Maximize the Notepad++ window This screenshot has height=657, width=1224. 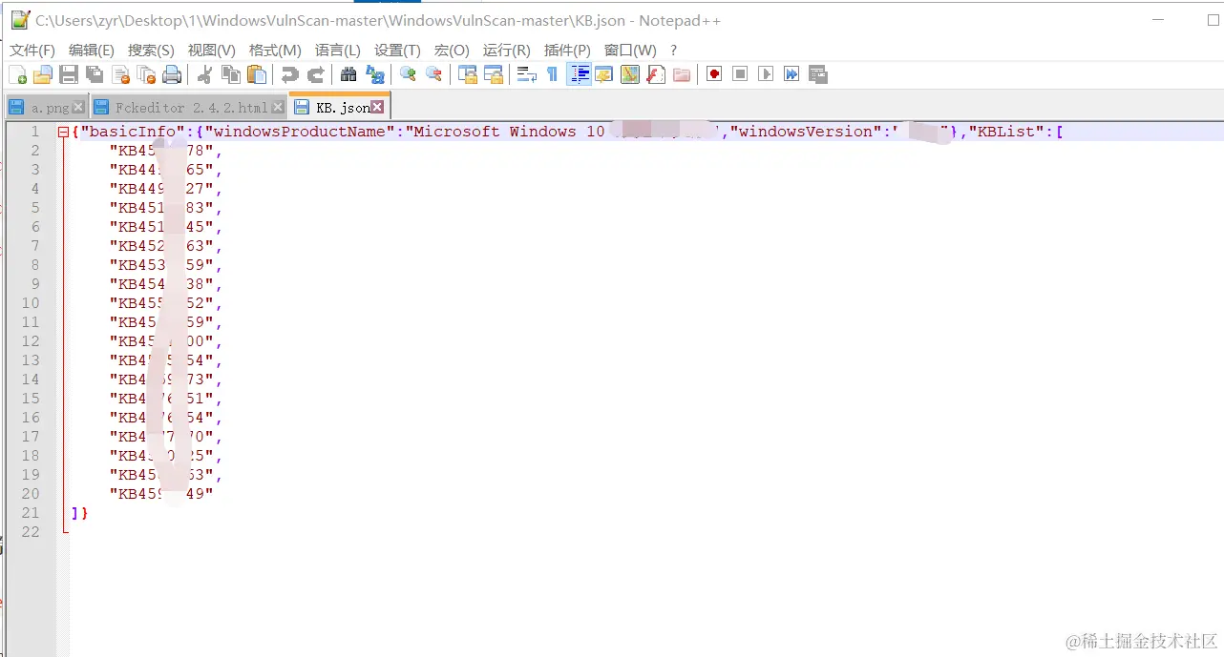[1215, 20]
